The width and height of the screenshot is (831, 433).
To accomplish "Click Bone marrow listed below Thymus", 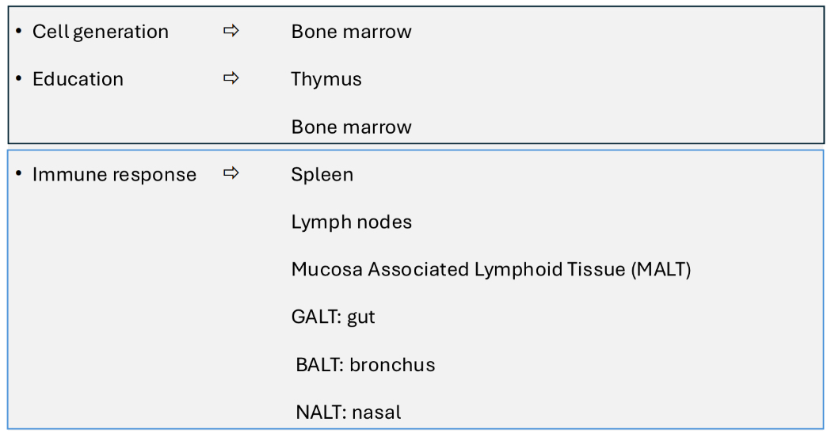I will [x=351, y=127].
